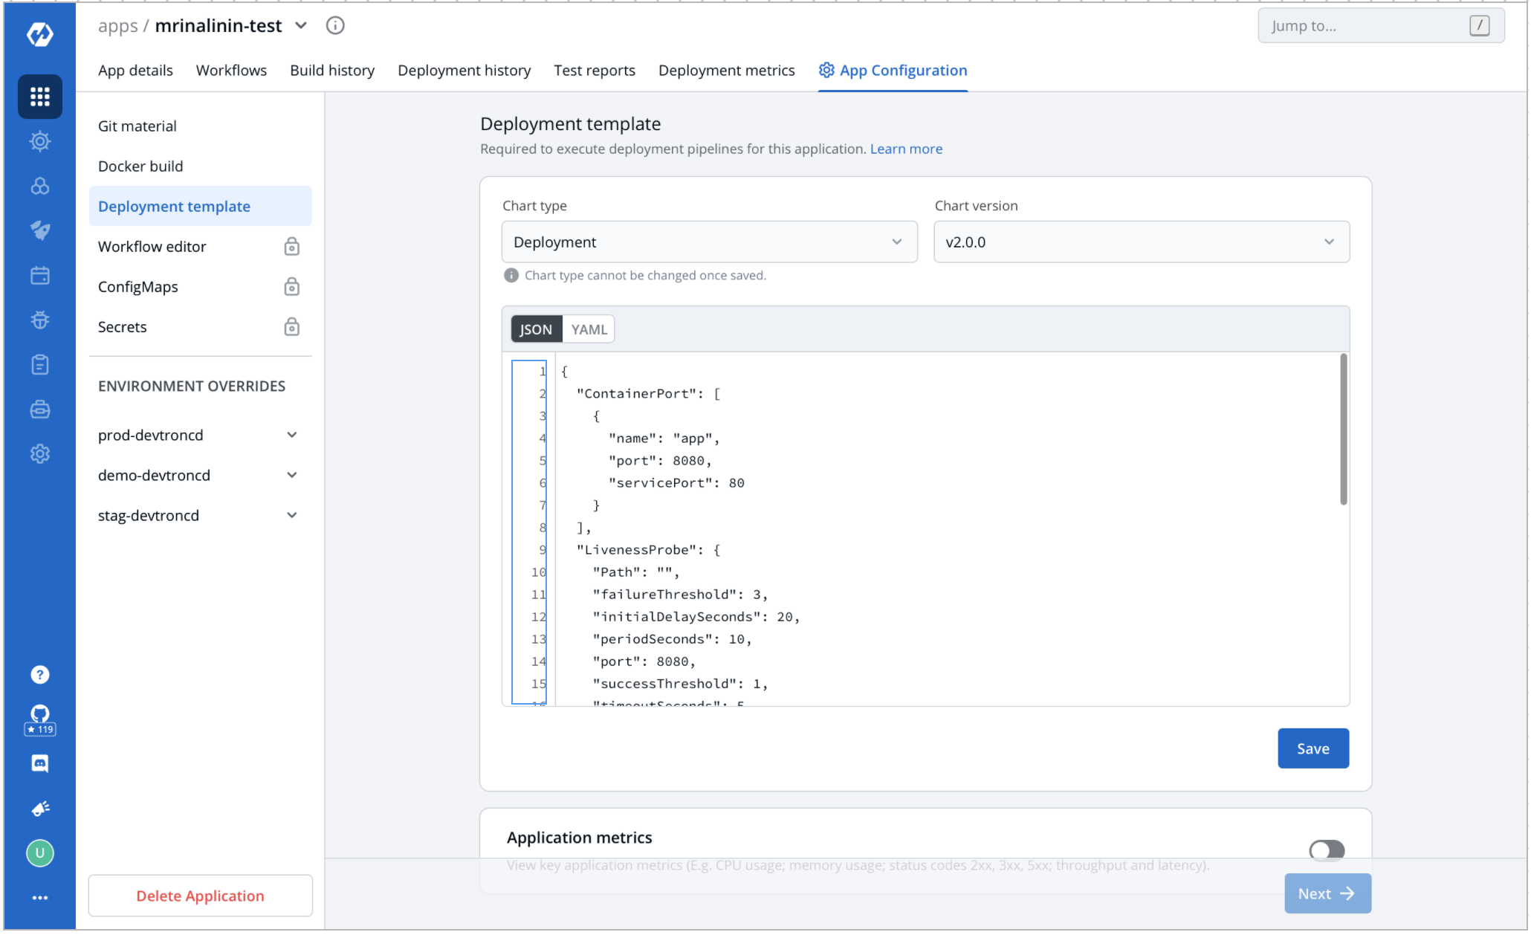1531x935 pixels.
Task: Enable the Application metrics toggle
Action: pyautogui.click(x=1327, y=850)
